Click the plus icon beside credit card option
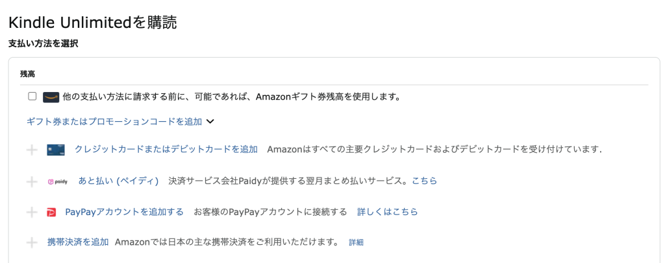Screen dimensions: 665x263 [32, 150]
